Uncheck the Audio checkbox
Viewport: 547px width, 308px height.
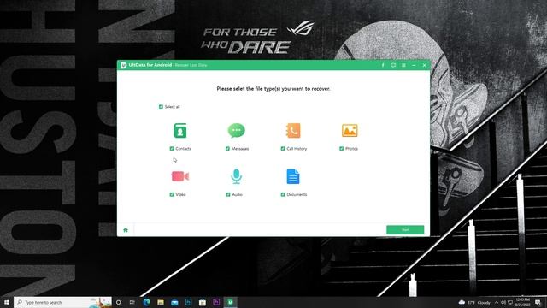(228, 194)
